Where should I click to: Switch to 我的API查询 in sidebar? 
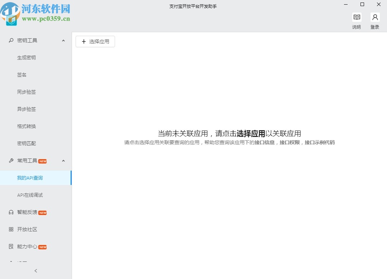(30, 178)
